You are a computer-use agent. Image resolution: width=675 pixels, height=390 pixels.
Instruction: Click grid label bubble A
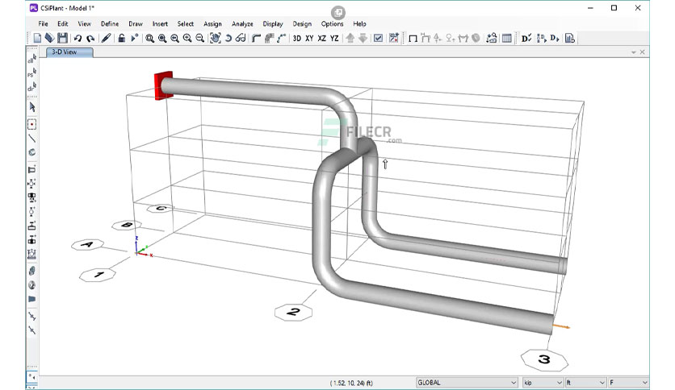(x=87, y=244)
